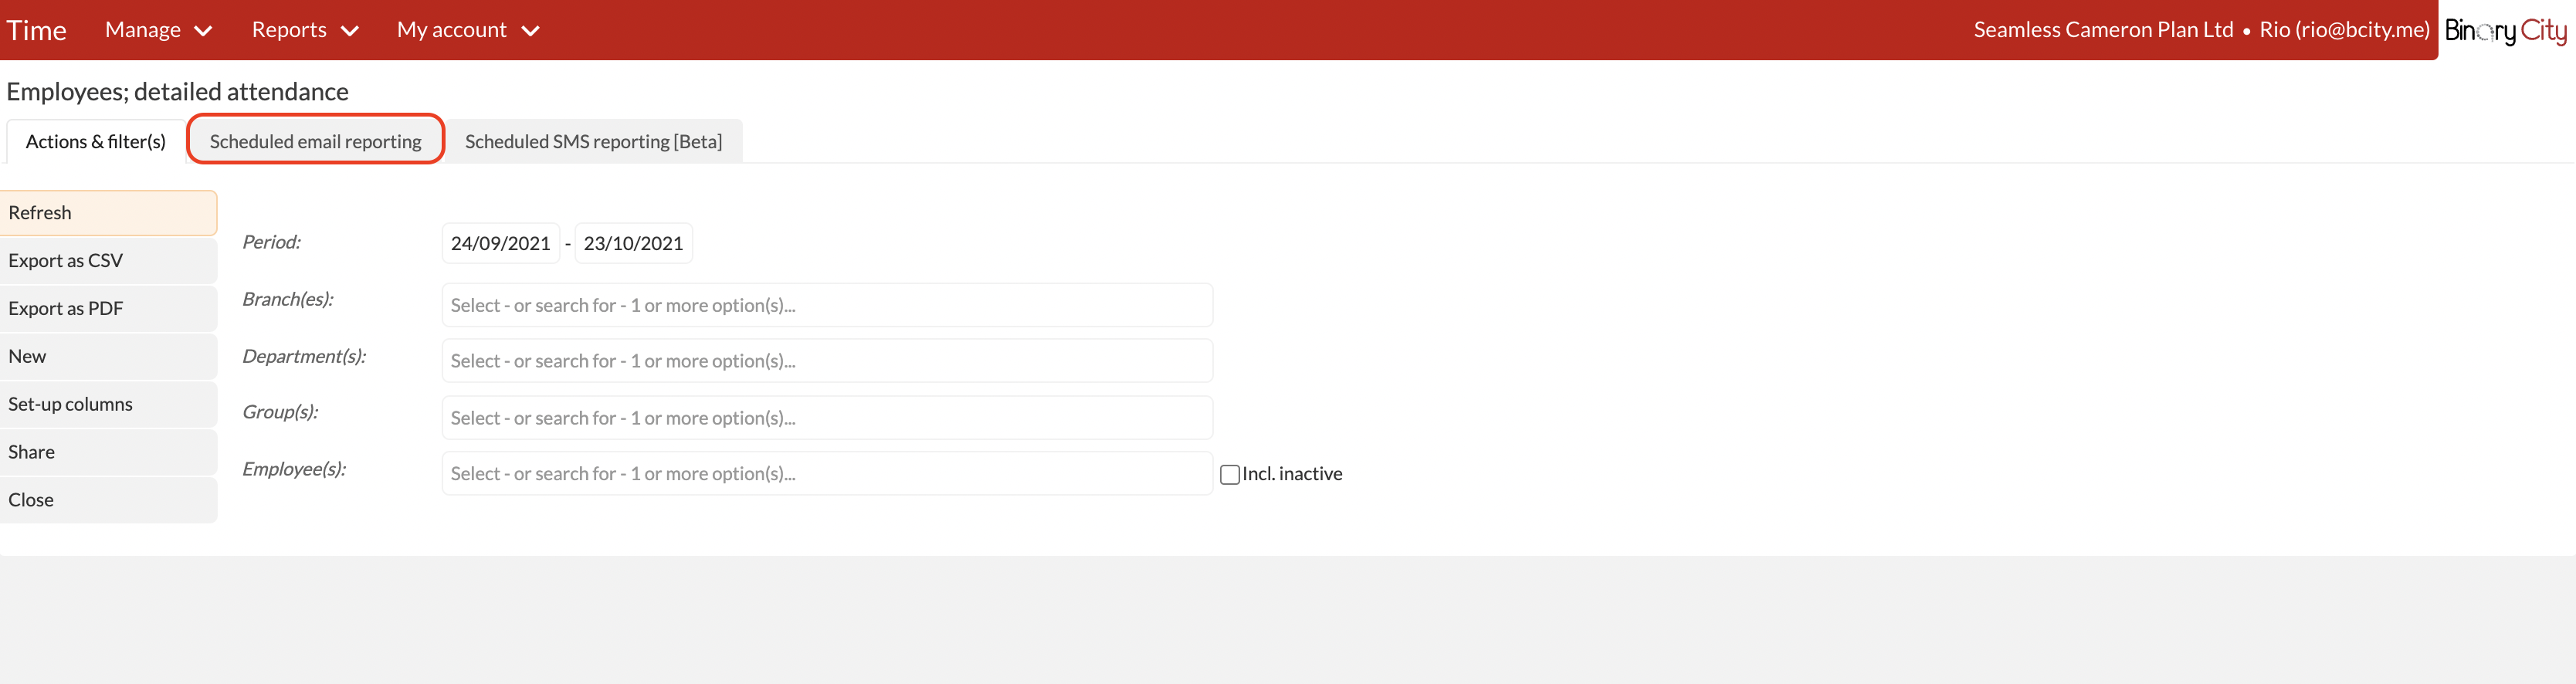Image resolution: width=2576 pixels, height=684 pixels.
Task: Export the report as CSV
Action: (x=108, y=261)
